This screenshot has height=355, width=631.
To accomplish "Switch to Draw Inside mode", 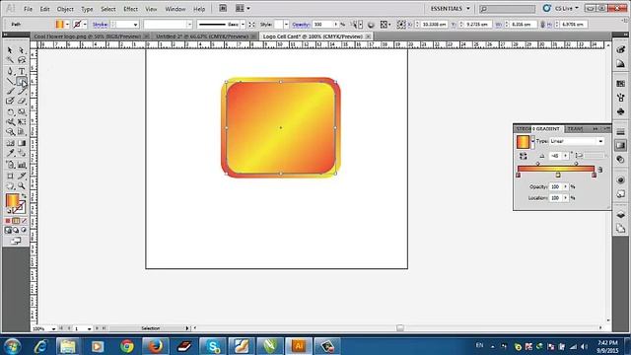I will tap(24, 230).
